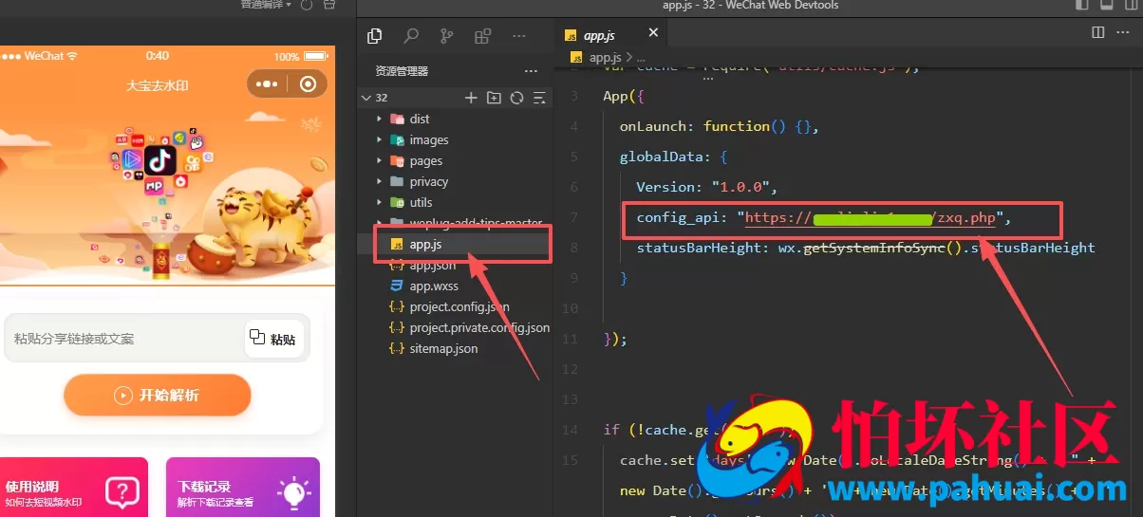This screenshot has height=517, width=1143.
Task: Click the Version "1.0.0" code line
Action: click(707, 187)
